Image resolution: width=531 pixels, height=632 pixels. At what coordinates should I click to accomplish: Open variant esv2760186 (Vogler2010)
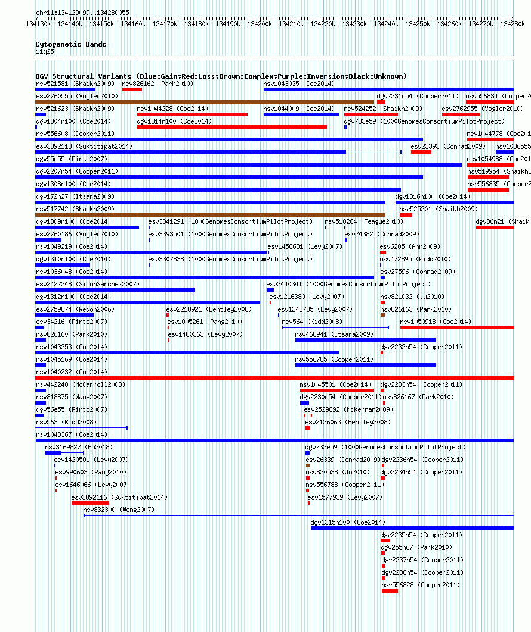(77, 234)
